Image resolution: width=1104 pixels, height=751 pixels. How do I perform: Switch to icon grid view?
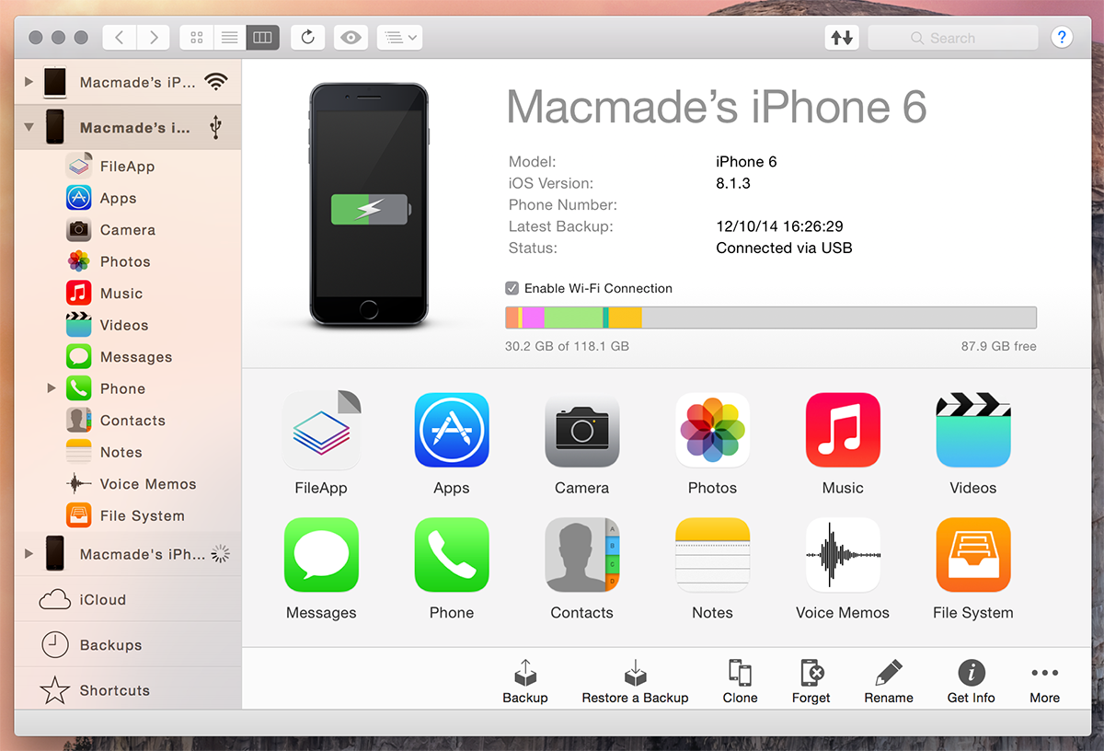point(196,38)
